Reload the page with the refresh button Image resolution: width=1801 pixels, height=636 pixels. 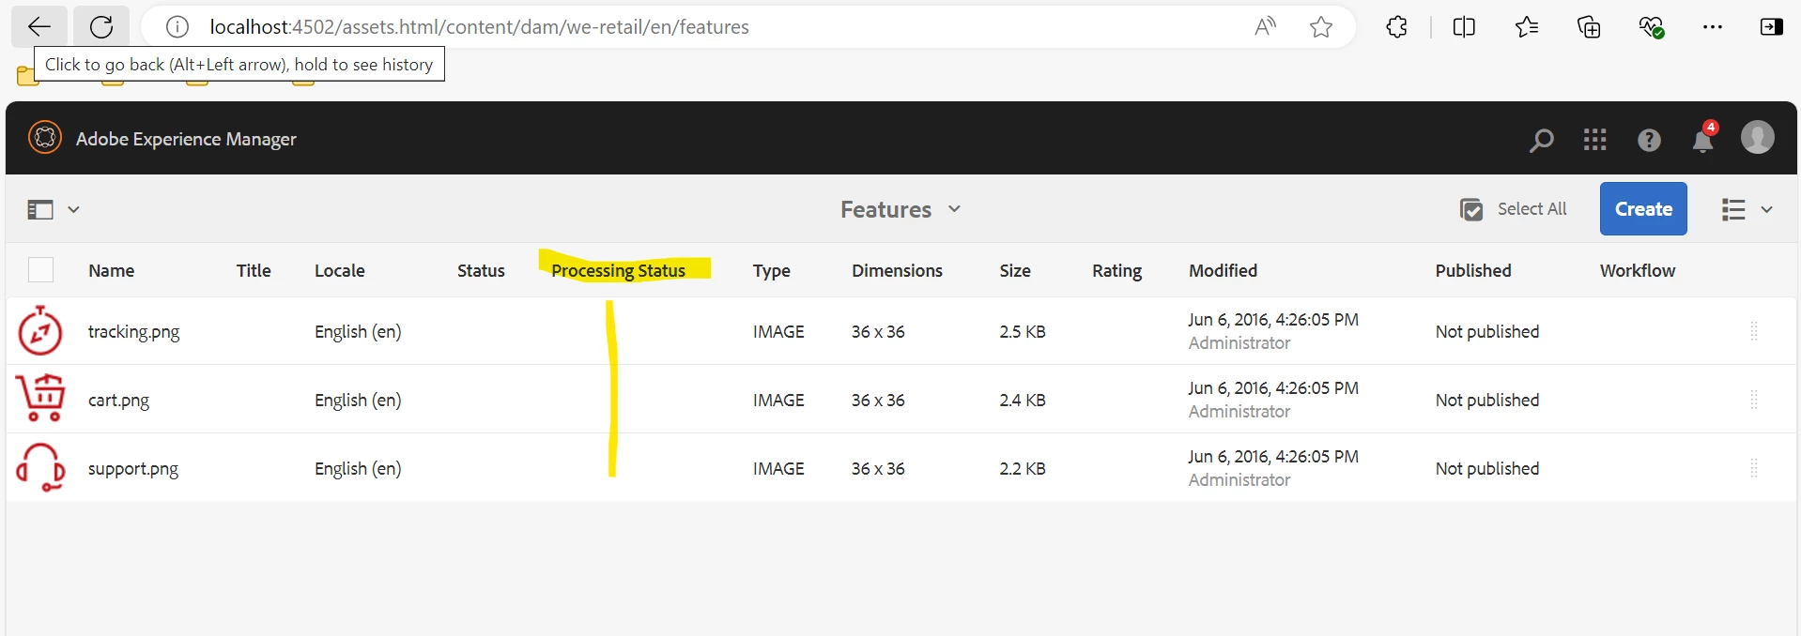click(101, 26)
